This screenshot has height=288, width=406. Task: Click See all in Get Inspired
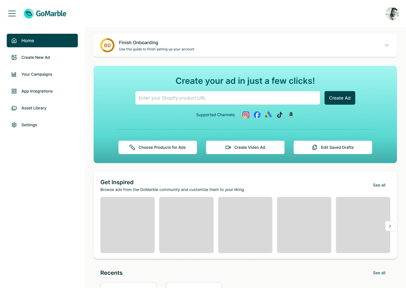(x=379, y=185)
